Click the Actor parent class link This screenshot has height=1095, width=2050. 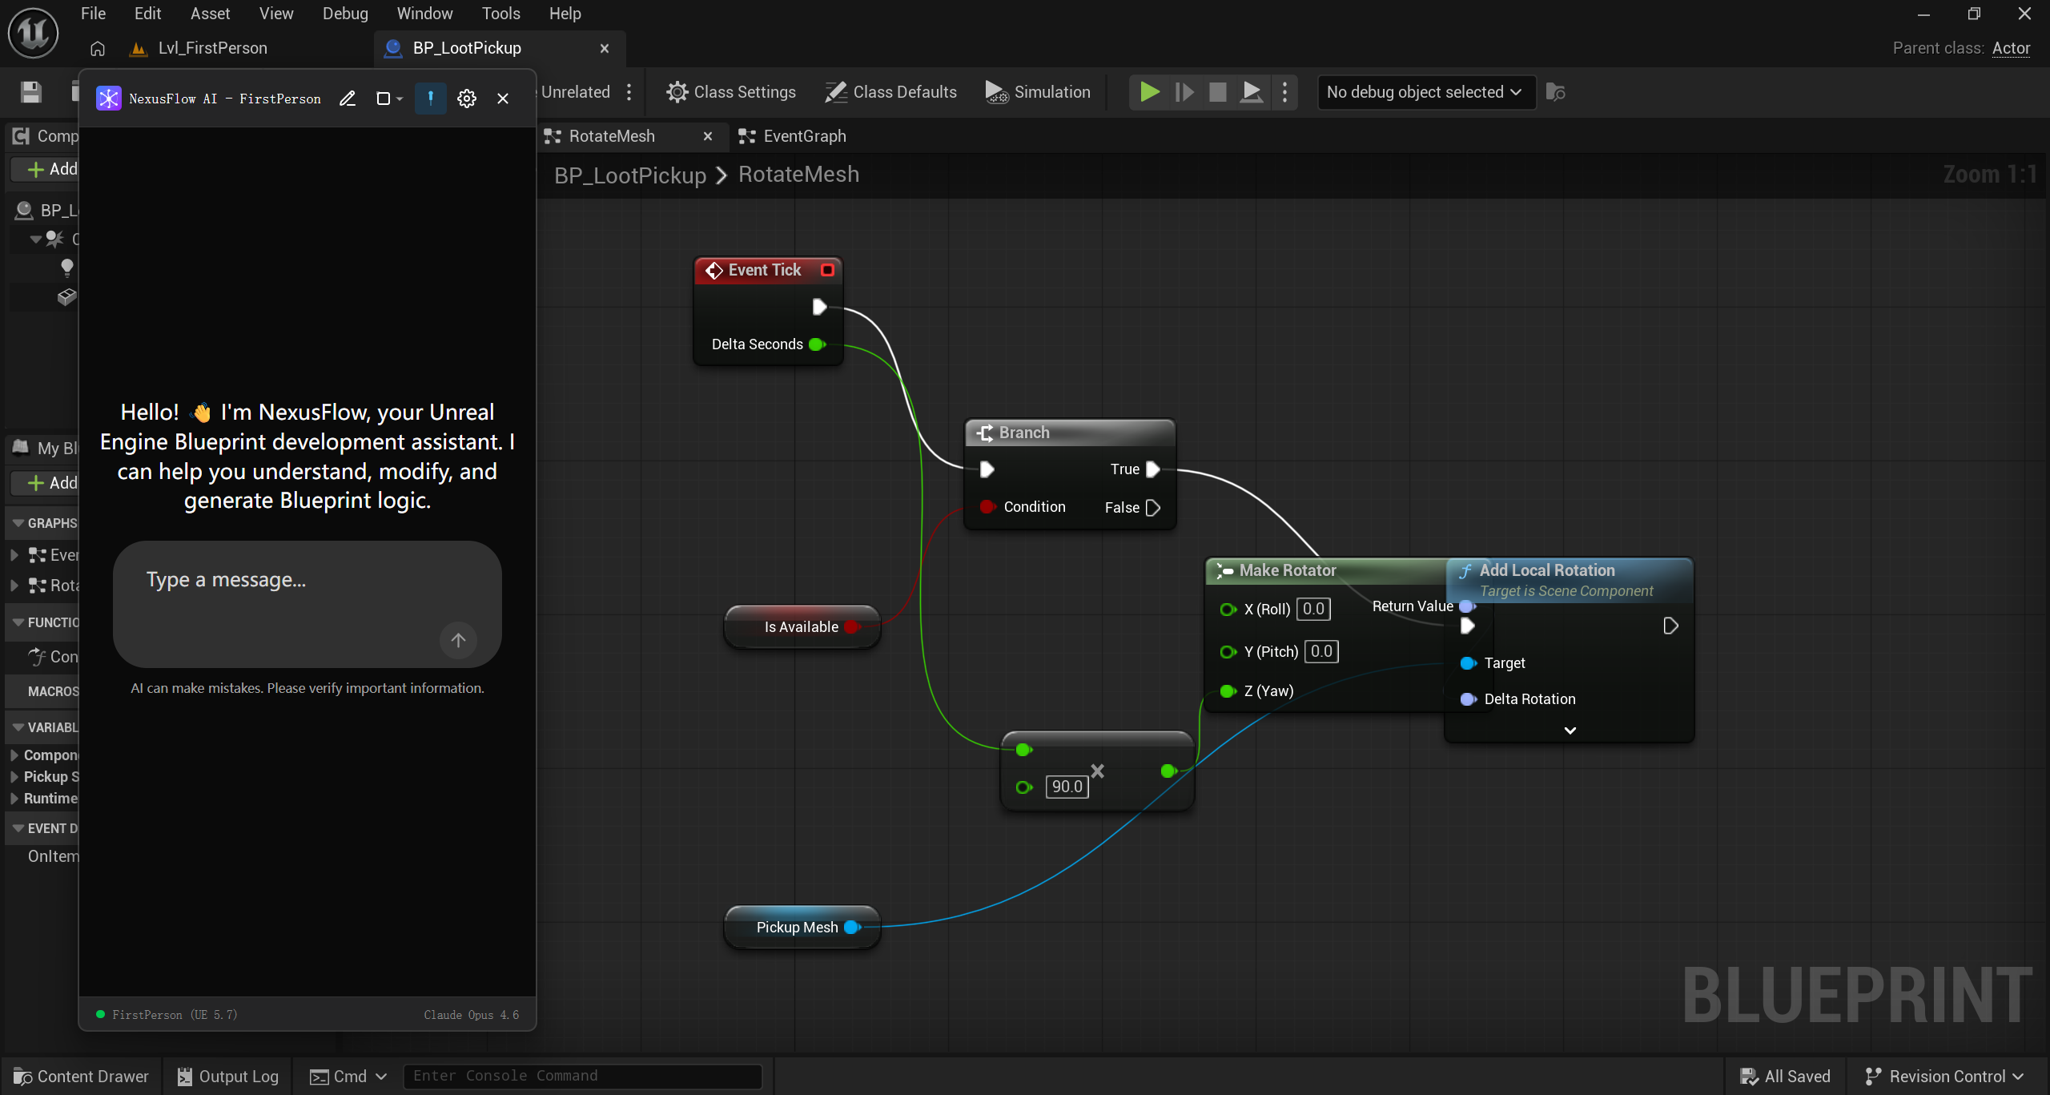pyautogui.click(x=2011, y=49)
